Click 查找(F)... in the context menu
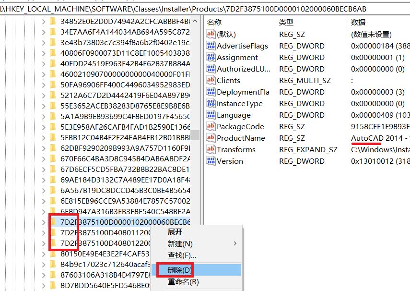Image resolution: width=410 pixels, height=291 pixels. [182, 255]
